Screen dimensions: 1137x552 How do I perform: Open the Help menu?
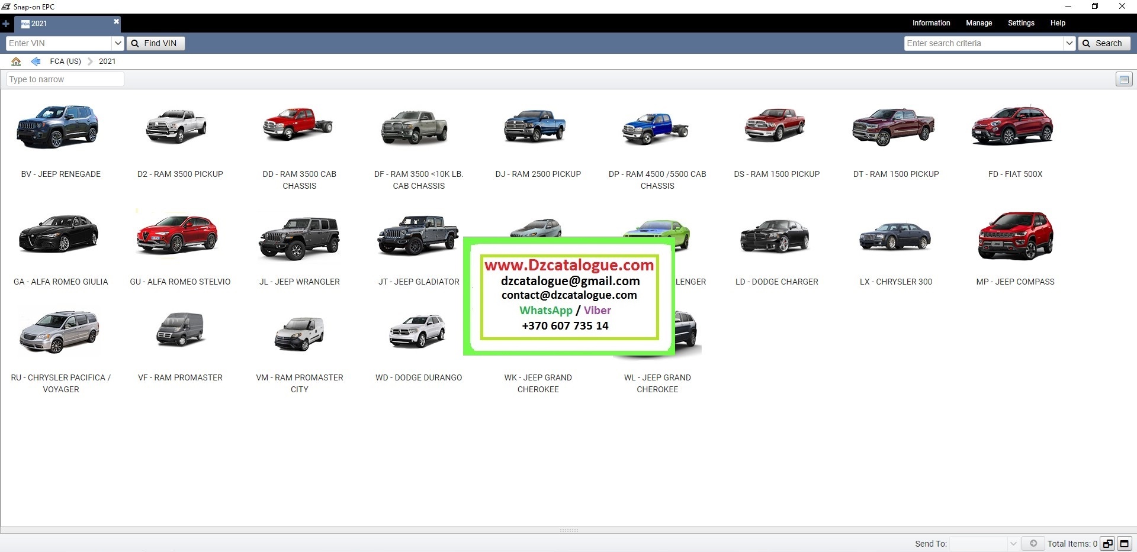click(1058, 23)
